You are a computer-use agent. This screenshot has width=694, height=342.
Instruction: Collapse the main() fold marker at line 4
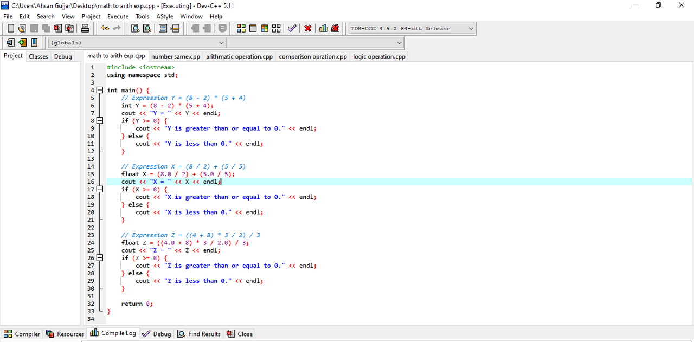[99, 91]
